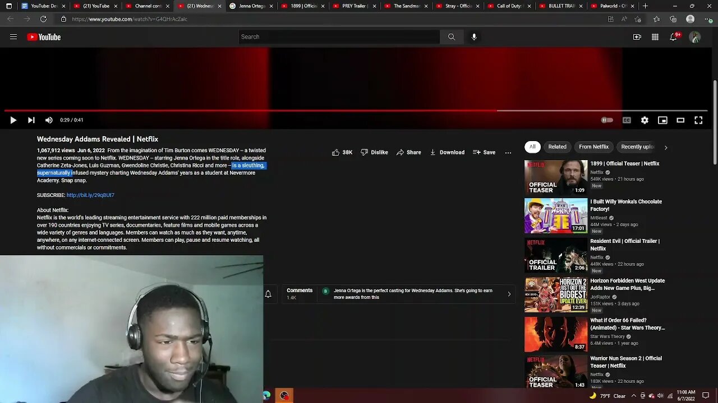Show more filter chips with arrow
Viewport: 718px width, 403px height.
(x=666, y=147)
